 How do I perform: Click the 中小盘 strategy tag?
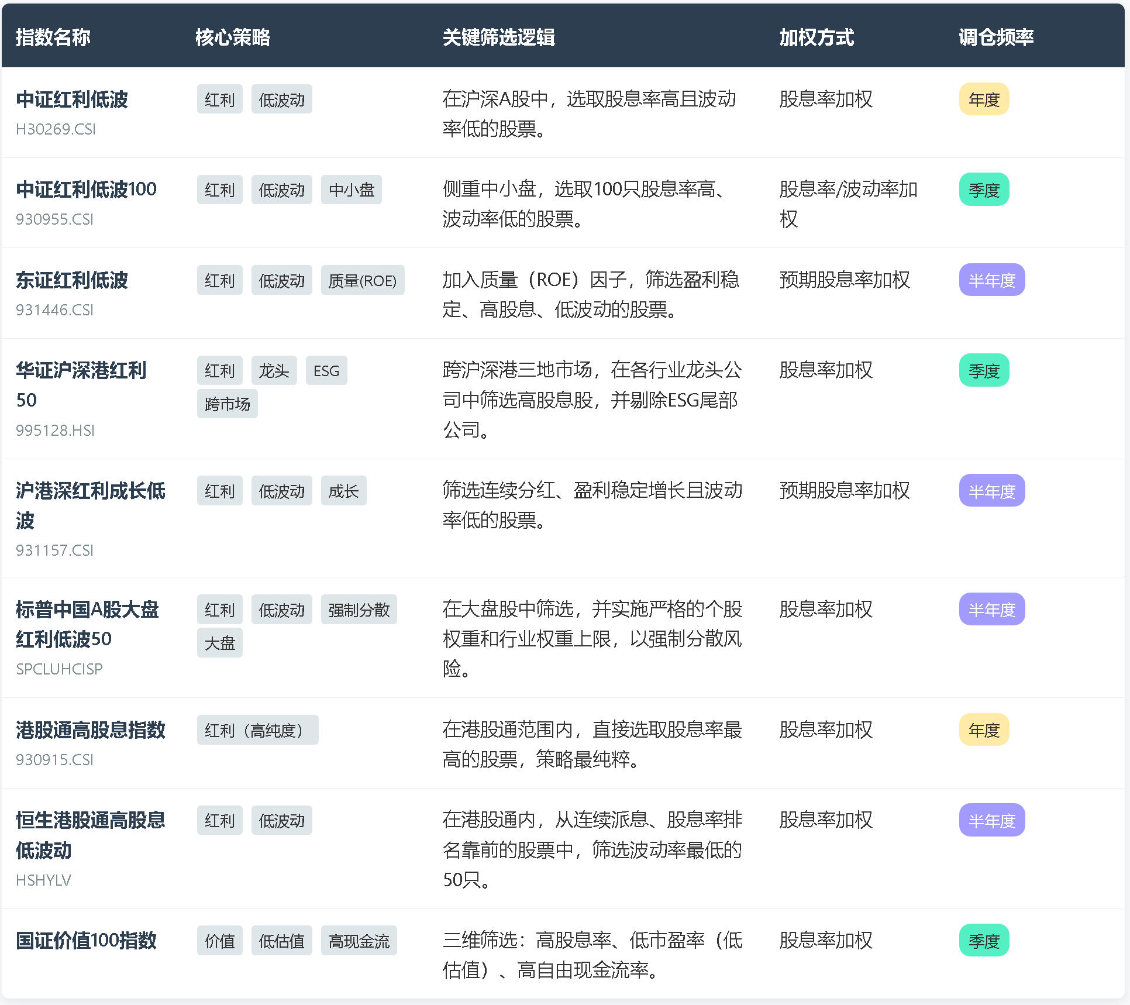[351, 190]
